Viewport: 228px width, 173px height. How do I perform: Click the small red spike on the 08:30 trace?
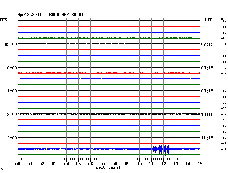47,73
